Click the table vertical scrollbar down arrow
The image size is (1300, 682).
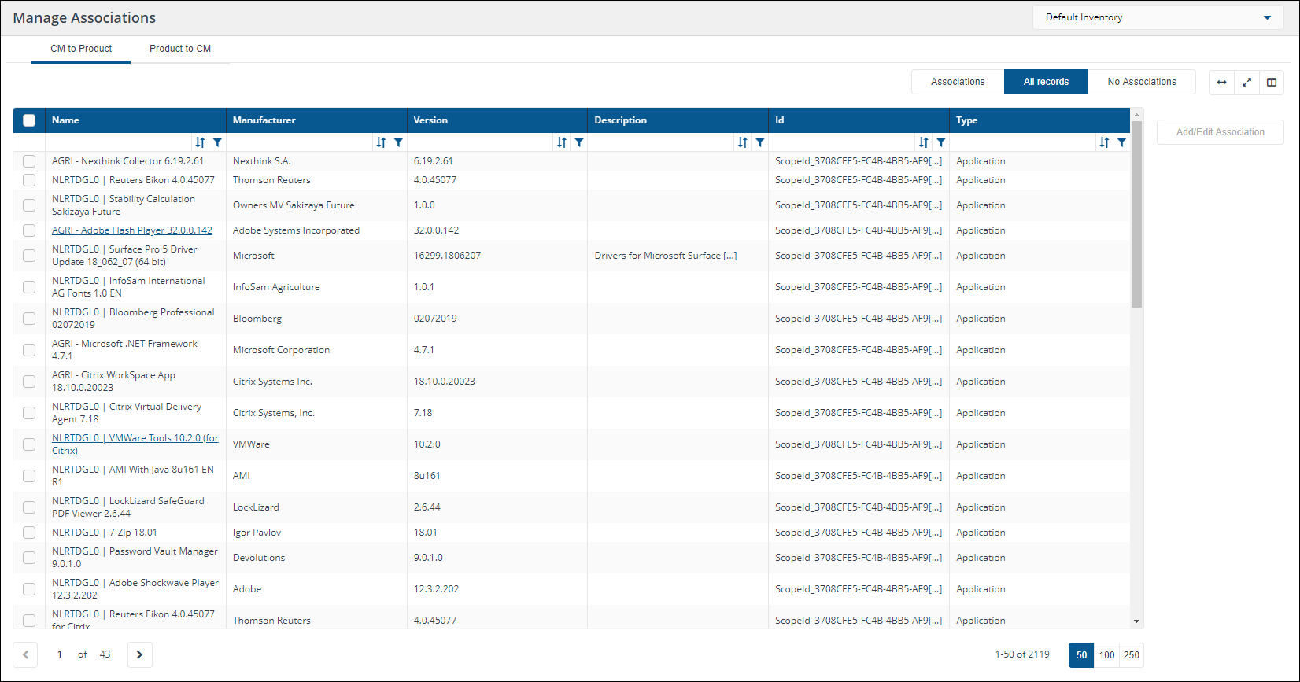click(x=1136, y=621)
